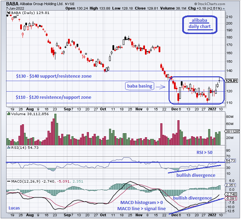Click 'bullish divergence' text in the RSI panel
Image resolution: width=241 pixels, height=219 pixels.
pos(196,175)
